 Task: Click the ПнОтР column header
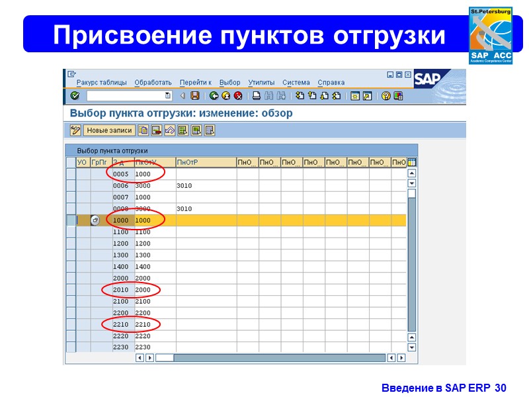coord(206,162)
